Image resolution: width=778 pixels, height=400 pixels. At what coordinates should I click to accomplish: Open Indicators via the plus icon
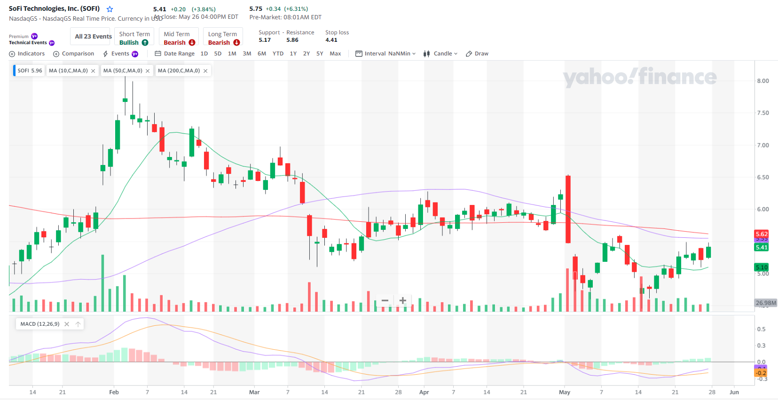[x=12, y=54]
